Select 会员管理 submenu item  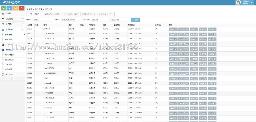coord(8,35)
